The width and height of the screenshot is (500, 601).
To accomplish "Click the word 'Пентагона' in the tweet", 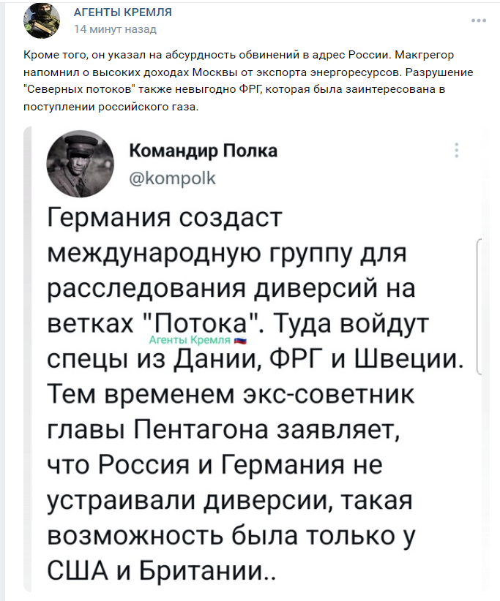I will pyautogui.click(x=201, y=429).
